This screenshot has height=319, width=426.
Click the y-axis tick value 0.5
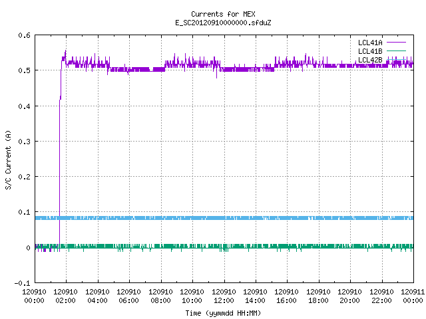coord(24,70)
